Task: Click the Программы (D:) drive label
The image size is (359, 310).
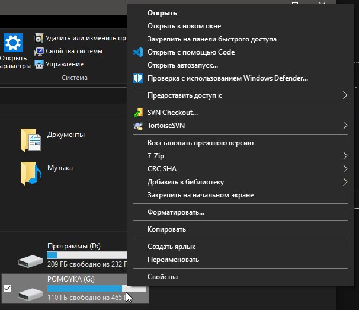Action: click(x=74, y=246)
